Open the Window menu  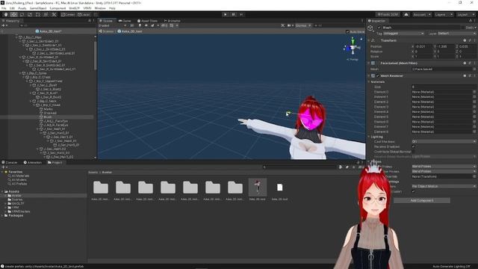[x=100, y=8]
